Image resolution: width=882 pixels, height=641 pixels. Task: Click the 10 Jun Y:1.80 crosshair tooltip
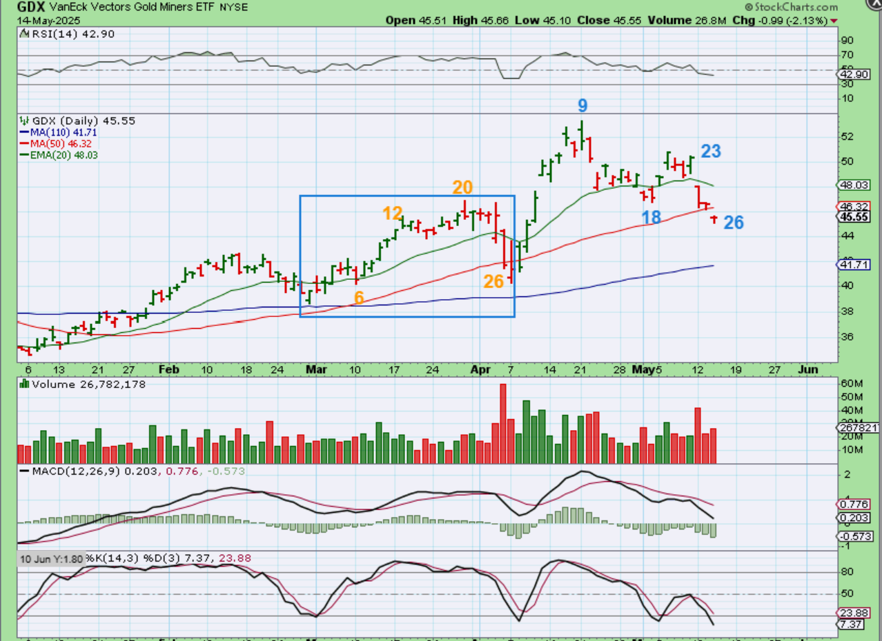point(52,559)
